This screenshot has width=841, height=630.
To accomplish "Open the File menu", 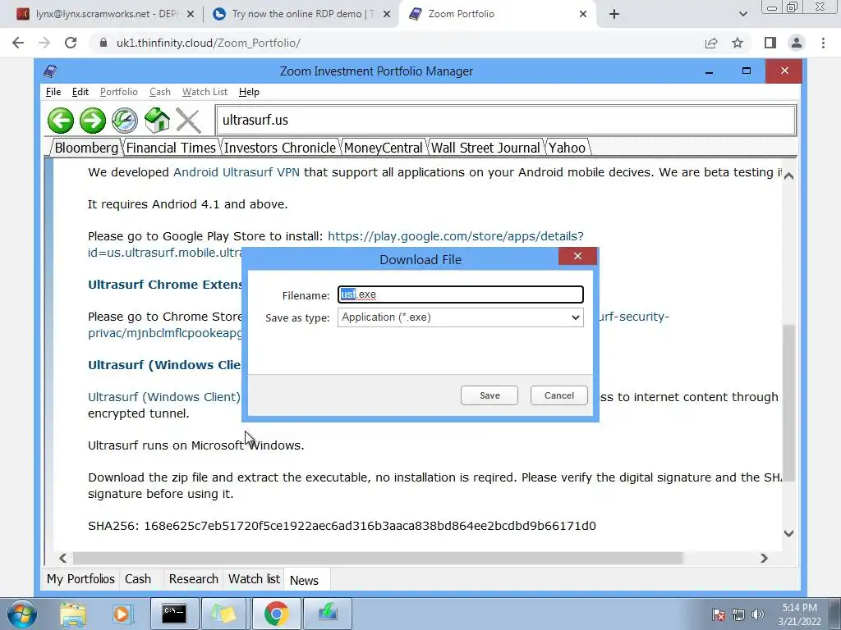I will [53, 92].
